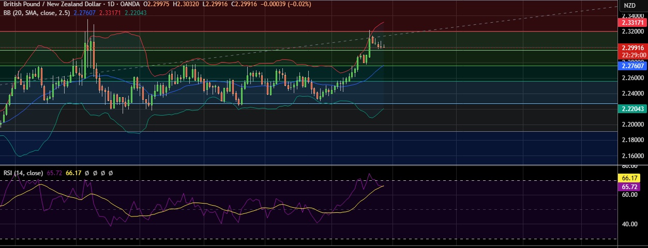Click the last ∅ symbol in RSI legend
The height and width of the screenshot is (248, 648).
pos(110,173)
